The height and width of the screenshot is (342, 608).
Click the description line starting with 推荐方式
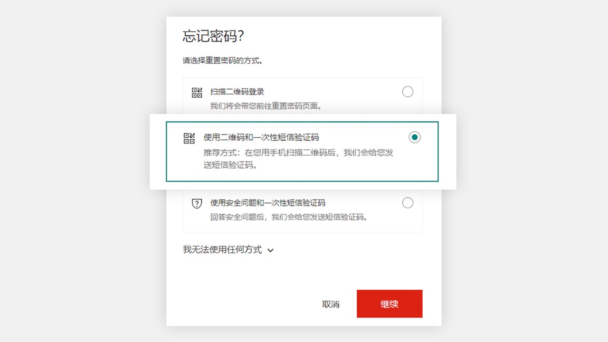tap(298, 152)
